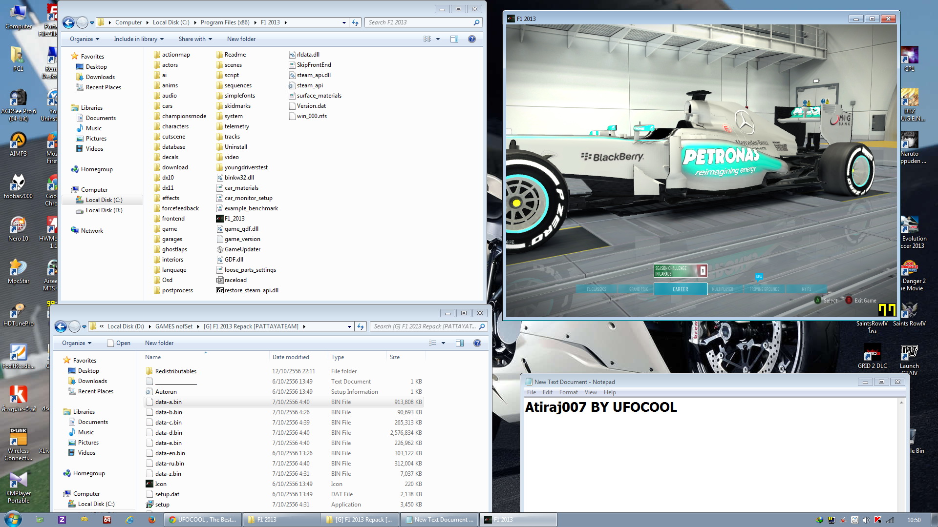Expand the Include in library dropdown
This screenshot has height=527, width=938.
coord(139,39)
